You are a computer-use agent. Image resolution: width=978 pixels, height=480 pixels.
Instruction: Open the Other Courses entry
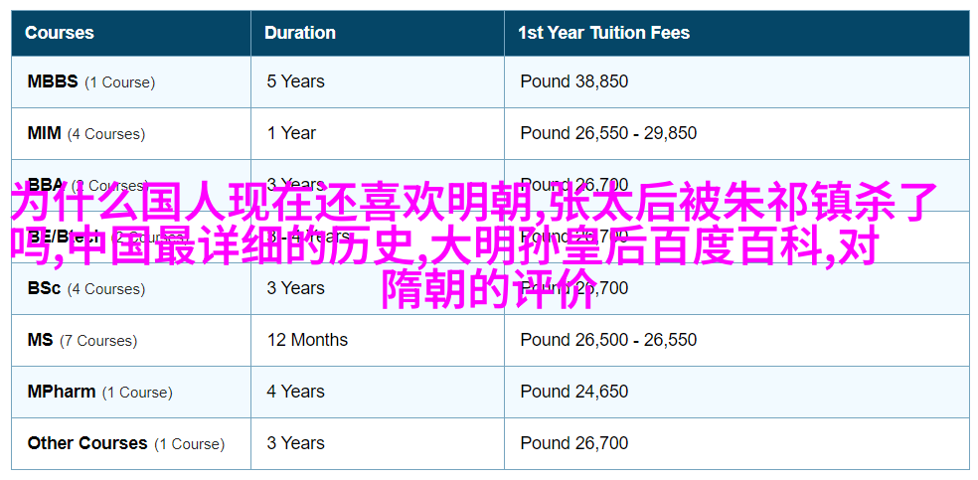tap(87, 444)
